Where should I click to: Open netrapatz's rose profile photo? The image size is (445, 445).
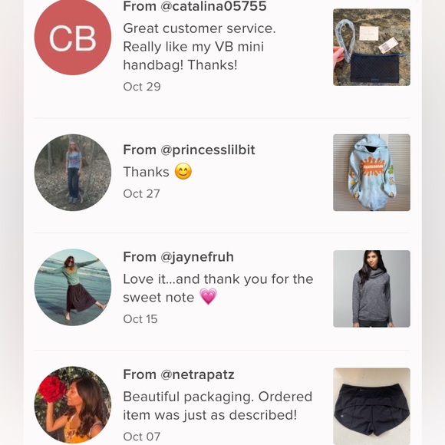click(73, 405)
